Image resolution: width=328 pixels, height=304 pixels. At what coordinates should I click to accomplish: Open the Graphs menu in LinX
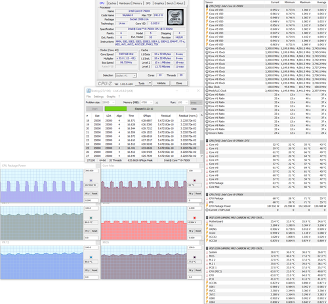[x=111, y=97]
